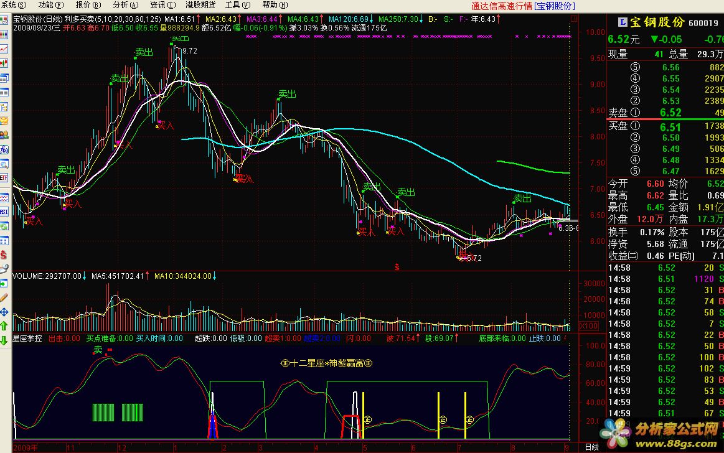Click the magnifier search icon
The image size is (724, 453).
tap(4, 164)
